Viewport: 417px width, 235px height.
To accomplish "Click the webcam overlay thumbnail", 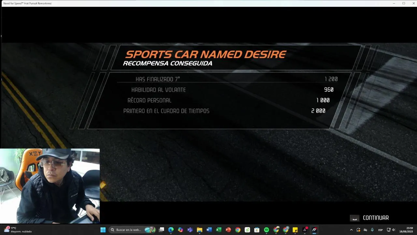I will point(50,186).
